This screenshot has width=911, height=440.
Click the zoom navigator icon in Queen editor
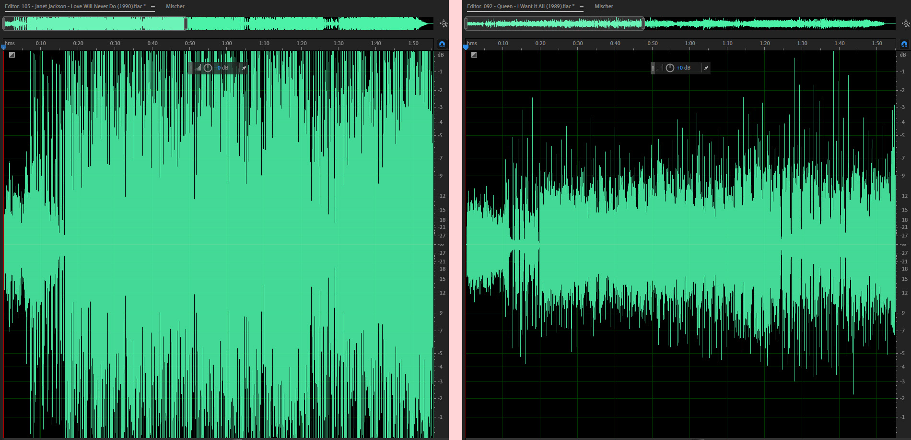click(906, 24)
